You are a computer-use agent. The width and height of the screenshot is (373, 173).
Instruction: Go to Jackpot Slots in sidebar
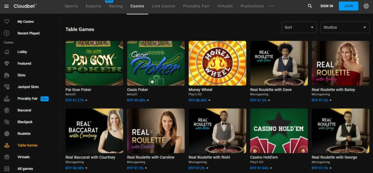click(x=28, y=87)
